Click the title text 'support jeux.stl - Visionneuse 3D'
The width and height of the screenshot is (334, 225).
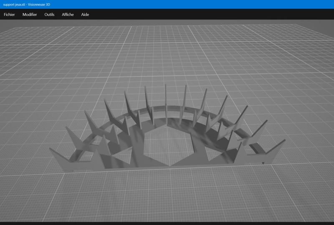point(27,5)
